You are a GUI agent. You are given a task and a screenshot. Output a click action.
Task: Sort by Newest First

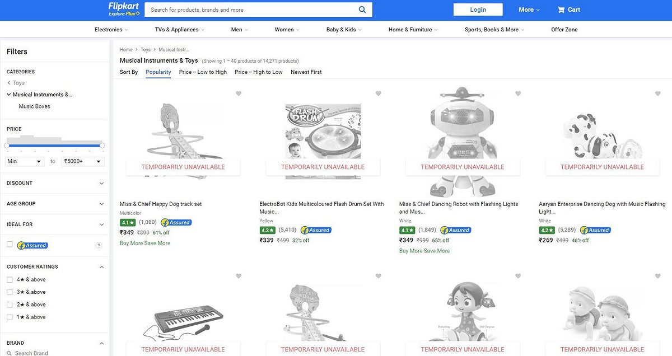306,72
